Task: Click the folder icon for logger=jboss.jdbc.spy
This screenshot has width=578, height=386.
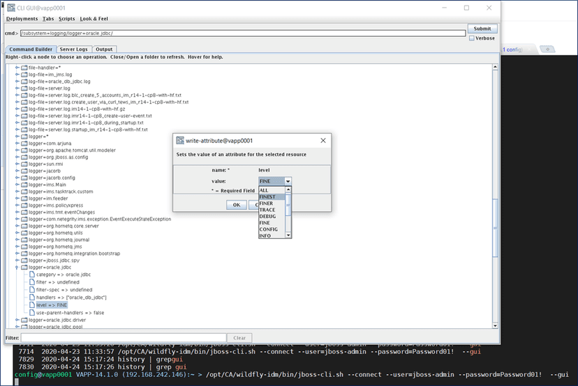Action: click(24, 260)
